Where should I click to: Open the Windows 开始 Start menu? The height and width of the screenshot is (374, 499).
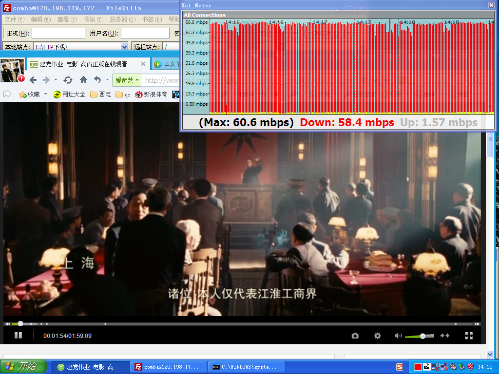coord(23,366)
